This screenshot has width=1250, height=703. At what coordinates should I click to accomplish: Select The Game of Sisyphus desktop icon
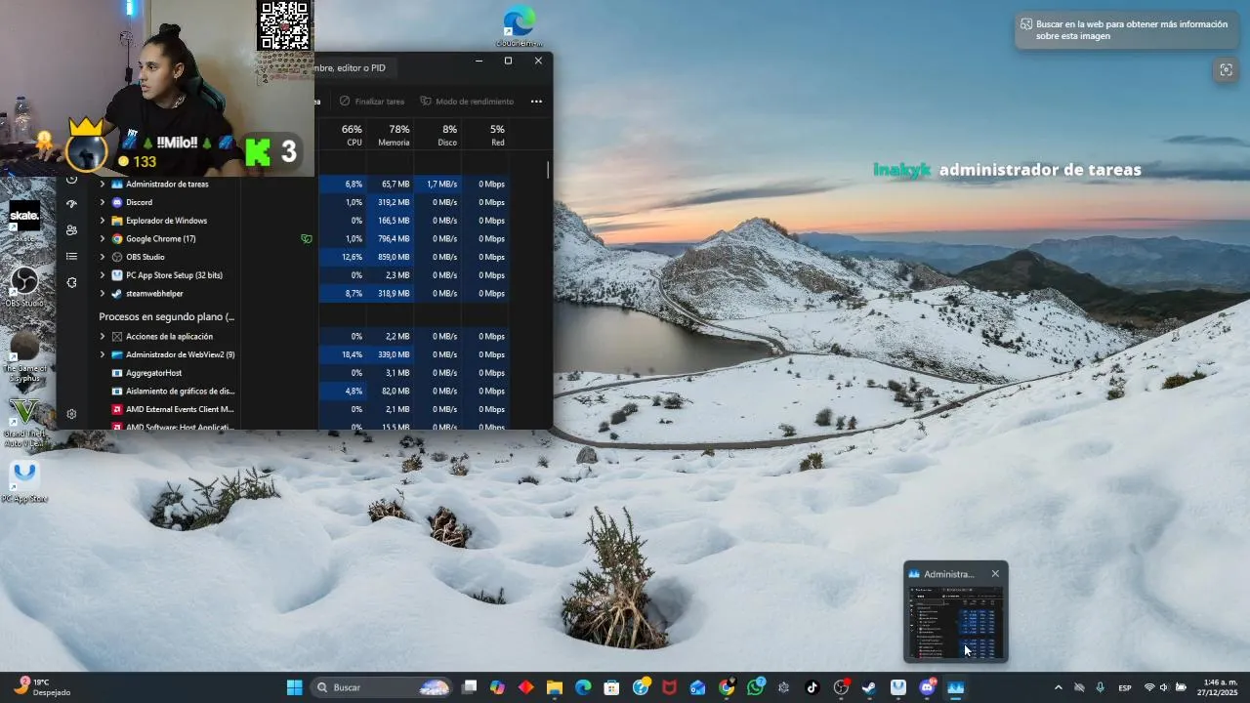(24, 353)
